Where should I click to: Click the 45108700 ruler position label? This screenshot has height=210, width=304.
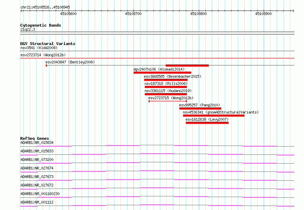pos(134,14)
